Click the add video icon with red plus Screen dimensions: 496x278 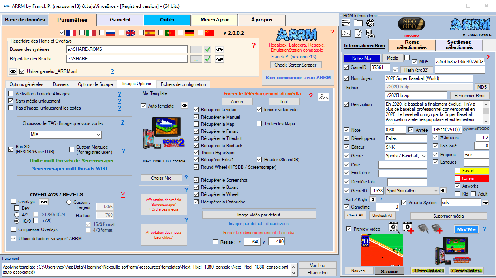point(408,228)
